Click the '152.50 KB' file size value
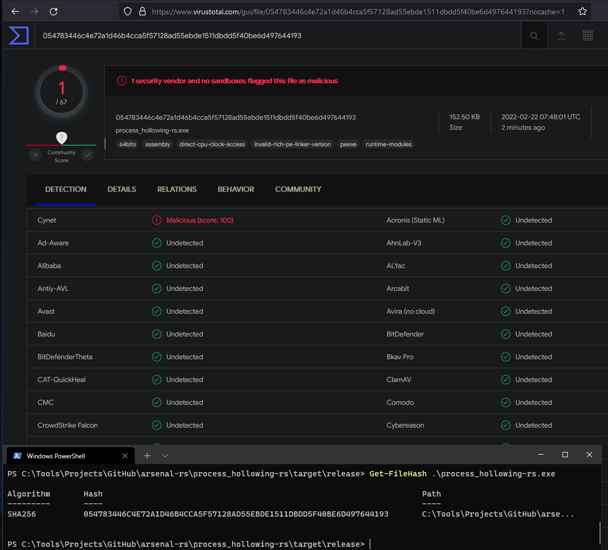The width and height of the screenshot is (608, 550). pos(464,117)
